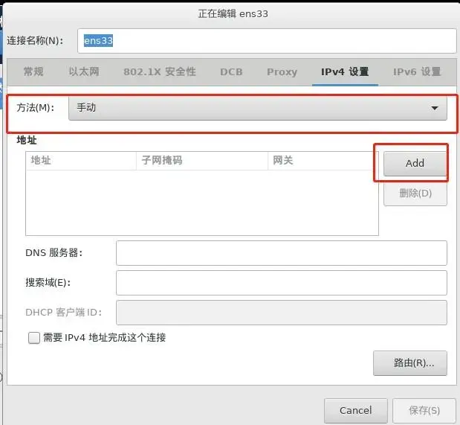The height and width of the screenshot is (425, 460).
Task: Click the Cancel button
Action: (355, 411)
